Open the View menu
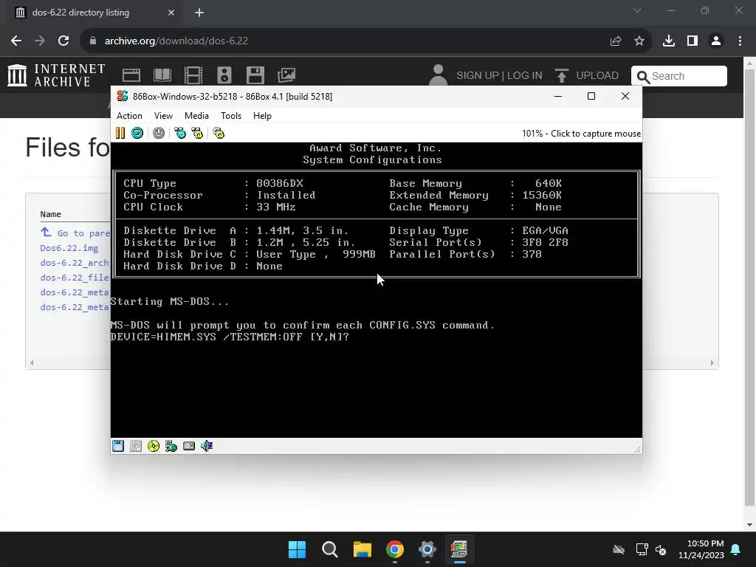Screen dimensions: 756x567 pyautogui.click(x=163, y=116)
